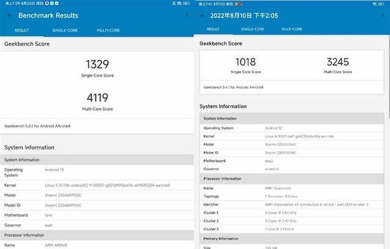Tap 2022年8月10日 下午2:05 title
Image resolution: width=390 pixels, height=249 pixels.
tap(244, 16)
